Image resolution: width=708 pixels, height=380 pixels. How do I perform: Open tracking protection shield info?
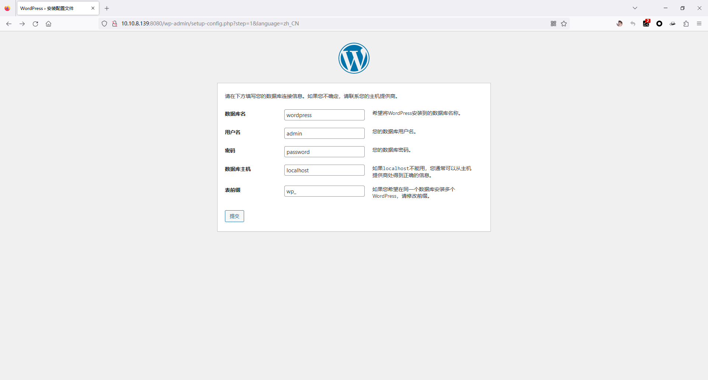(x=104, y=24)
